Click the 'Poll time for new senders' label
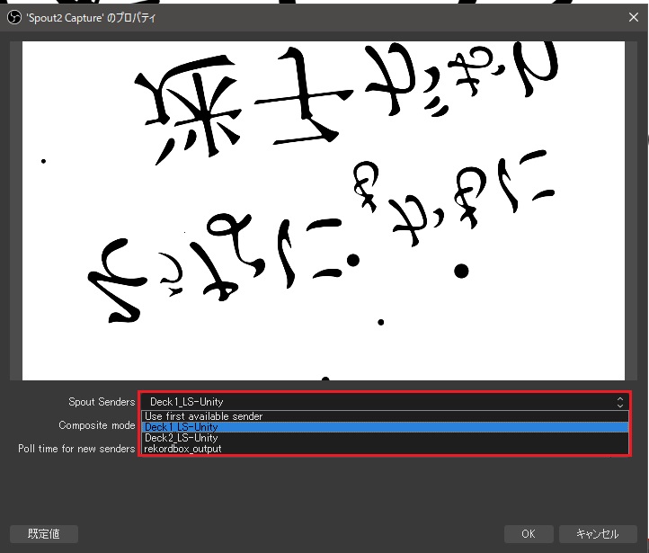 (x=76, y=449)
